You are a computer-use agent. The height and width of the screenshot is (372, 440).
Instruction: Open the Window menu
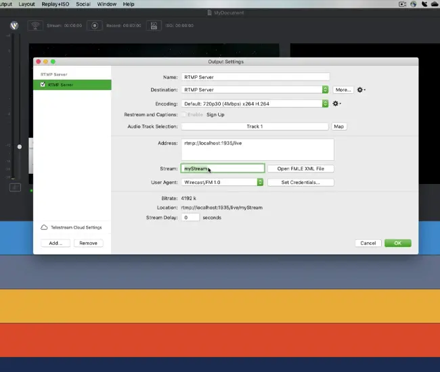[x=107, y=4]
